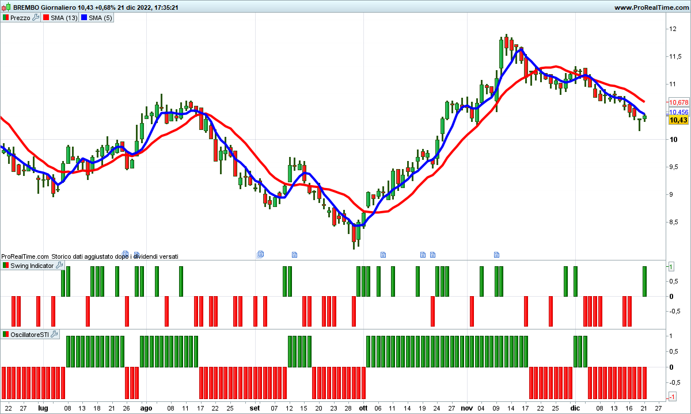The height and width of the screenshot is (414, 691).
Task: Click the blue SMA (5) color swatch
Action: click(83, 18)
